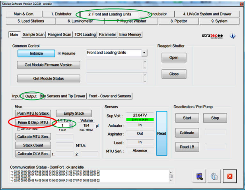
Task: Click the red X exit icon
Action: coord(229,177)
